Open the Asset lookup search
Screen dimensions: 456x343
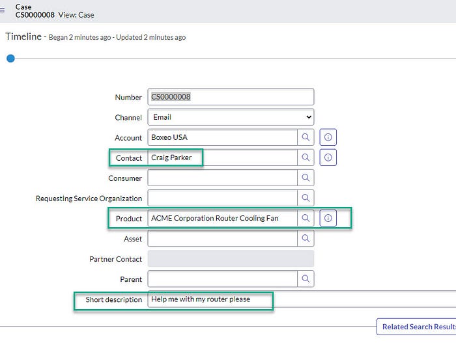[x=306, y=238]
